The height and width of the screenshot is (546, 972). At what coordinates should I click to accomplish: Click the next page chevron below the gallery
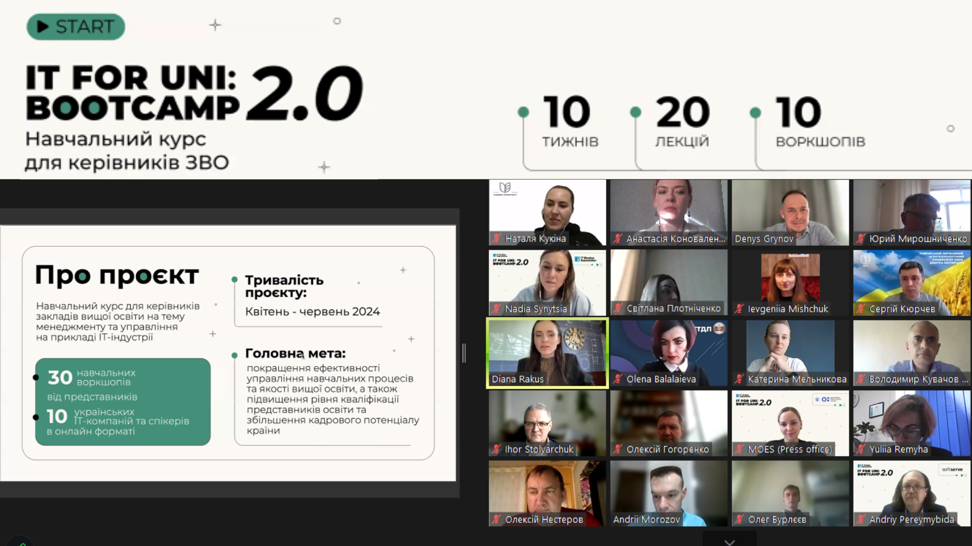tap(730, 541)
